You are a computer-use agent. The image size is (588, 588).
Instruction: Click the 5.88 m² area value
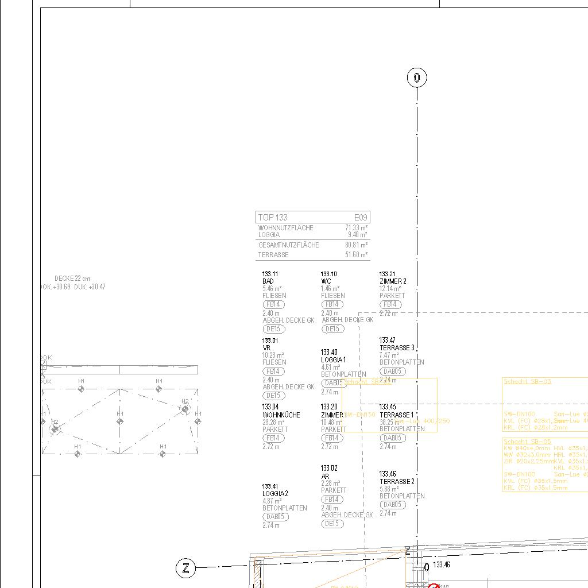[x=389, y=489]
